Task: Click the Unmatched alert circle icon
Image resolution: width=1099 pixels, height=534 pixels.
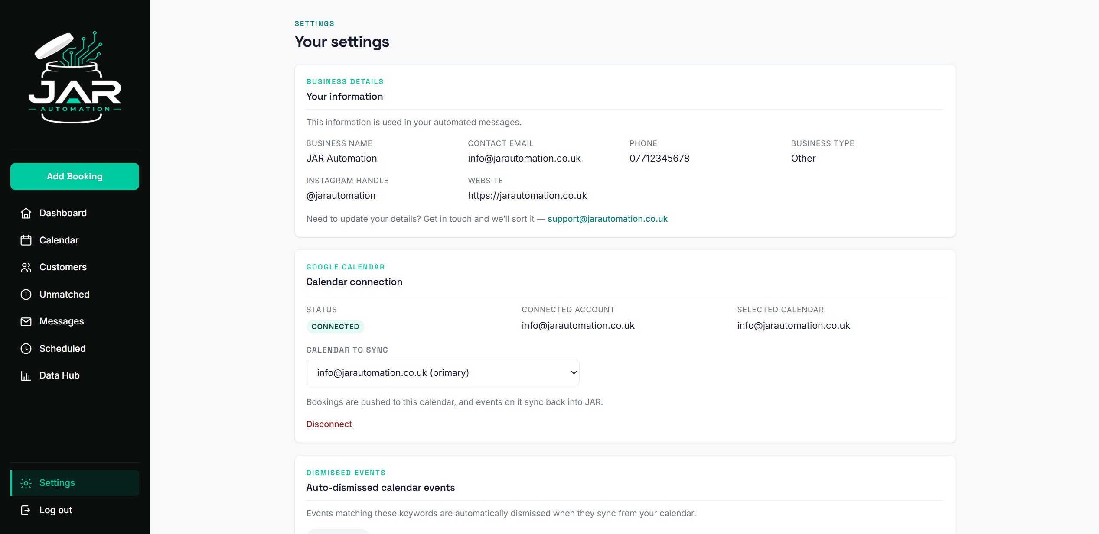Action: 26,295
